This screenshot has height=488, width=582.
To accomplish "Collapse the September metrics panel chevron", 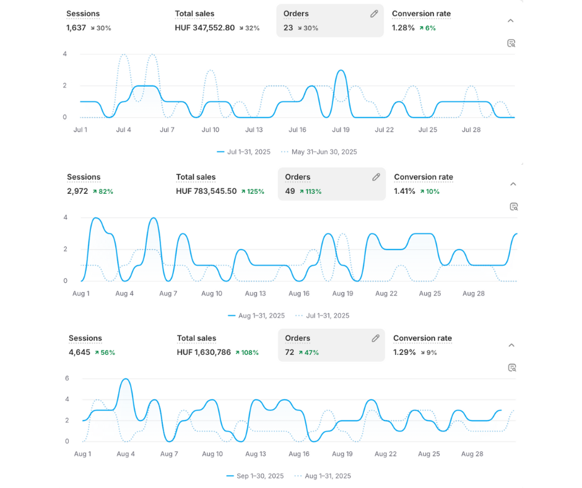I will click(511, 346).
